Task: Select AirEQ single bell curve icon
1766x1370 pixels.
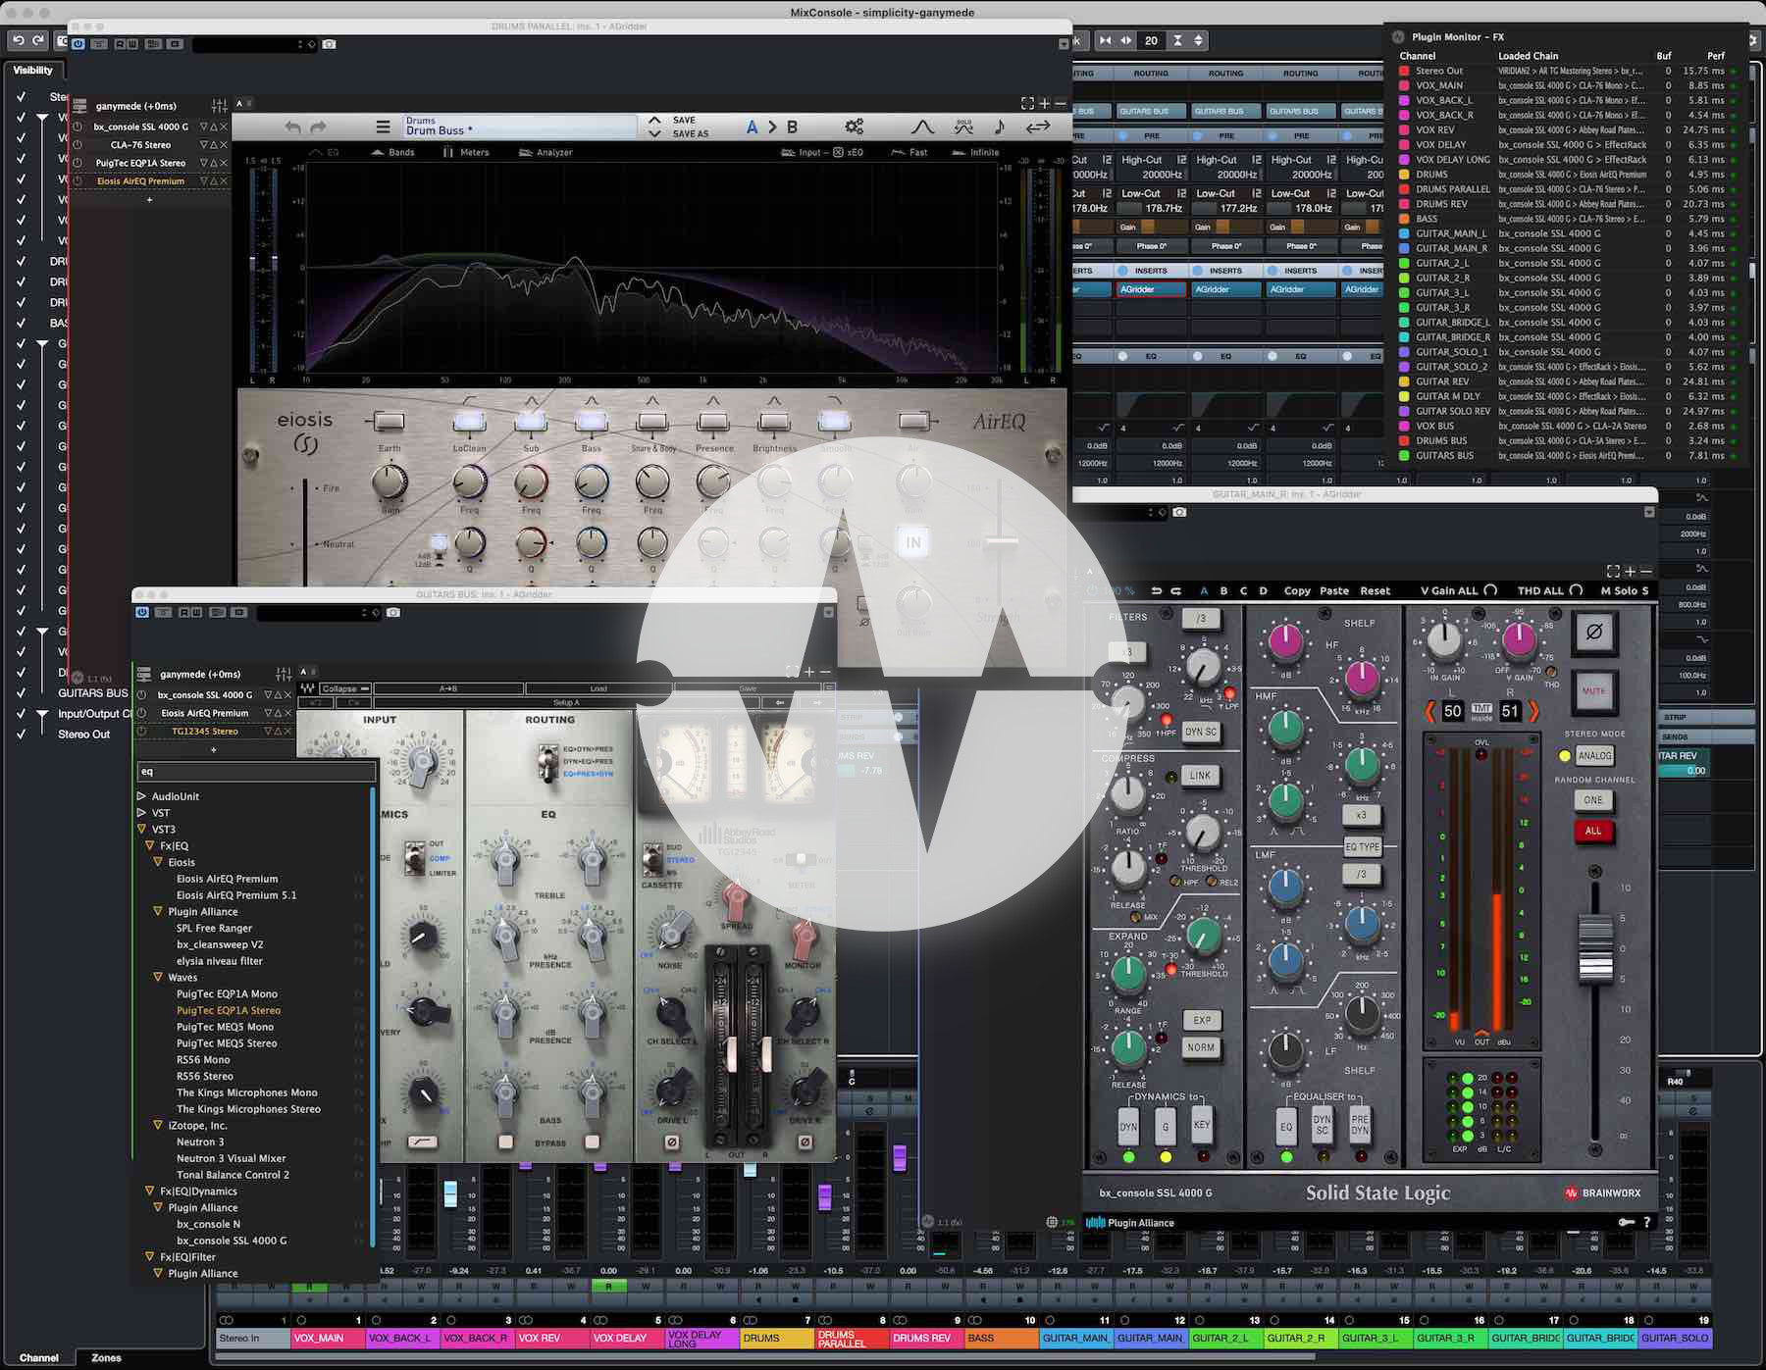Action: click(x=922, y=127)
